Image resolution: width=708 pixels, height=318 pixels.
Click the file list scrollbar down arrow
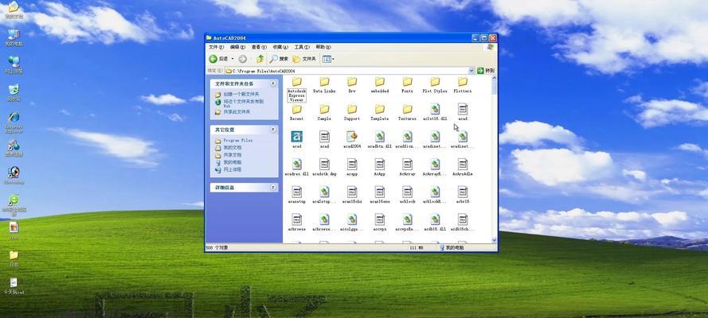point(494,240)
